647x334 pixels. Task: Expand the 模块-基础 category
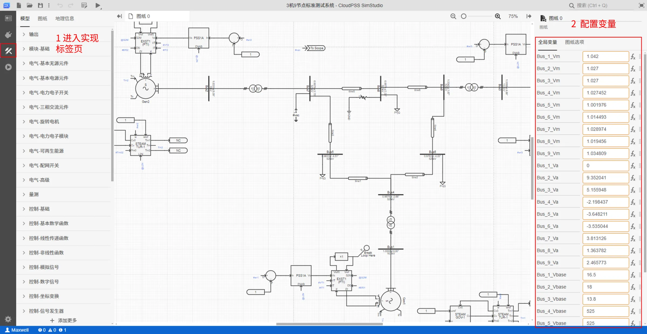click(64, 49)
